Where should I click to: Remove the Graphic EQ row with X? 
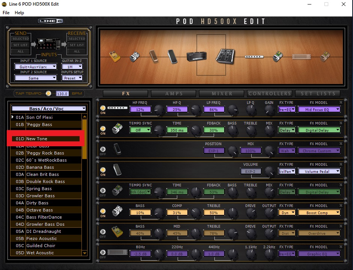click(341, 247)
